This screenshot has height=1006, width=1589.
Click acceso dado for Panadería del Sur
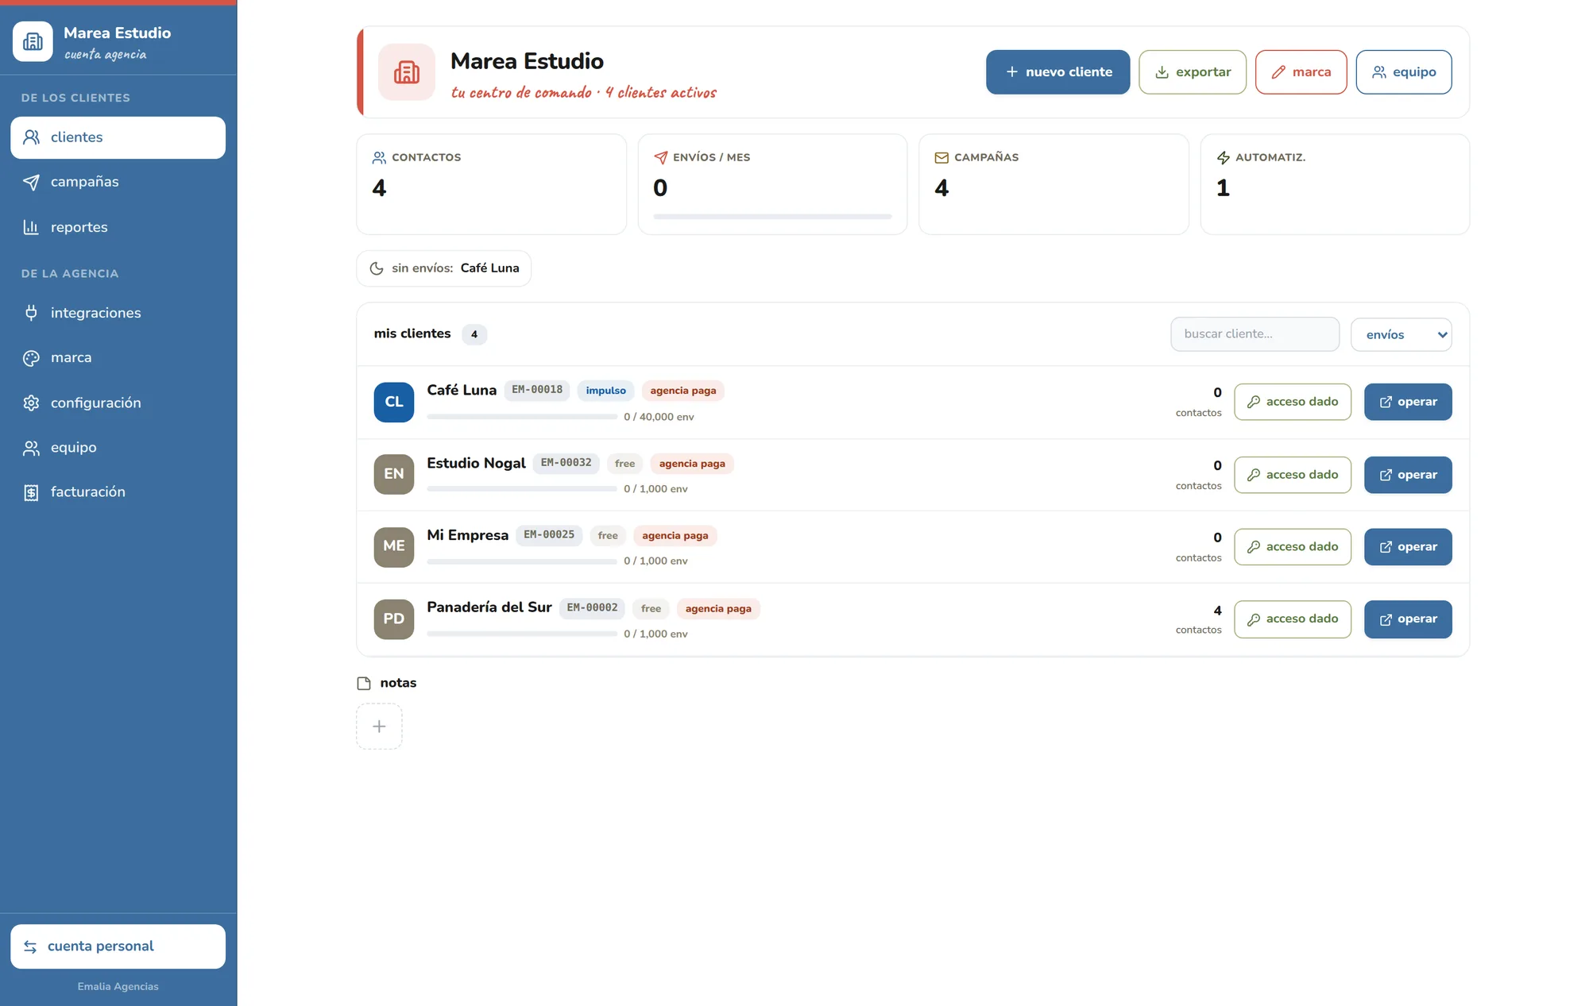tap(1293, 619)
